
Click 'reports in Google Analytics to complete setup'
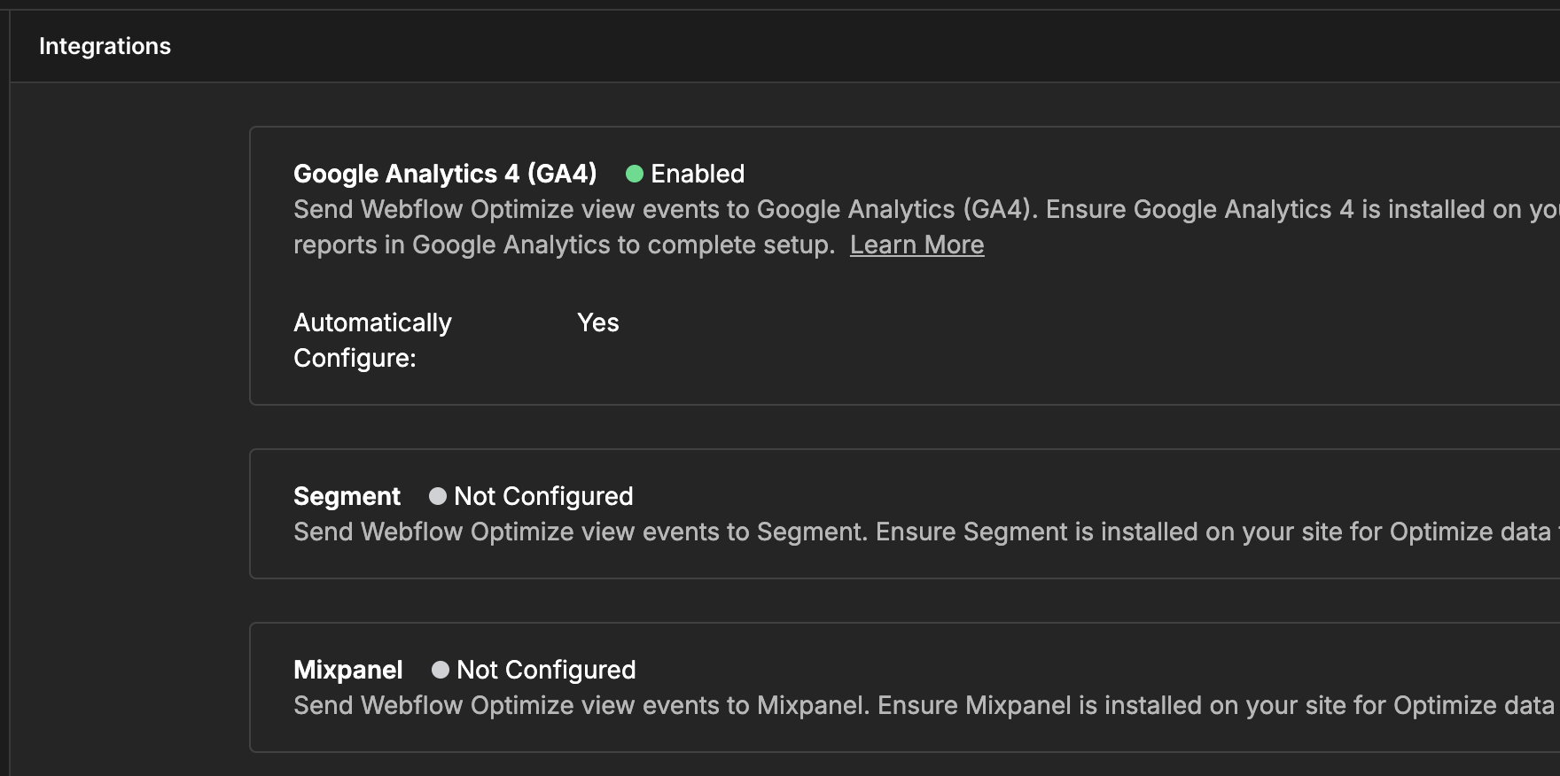[564, 245]
